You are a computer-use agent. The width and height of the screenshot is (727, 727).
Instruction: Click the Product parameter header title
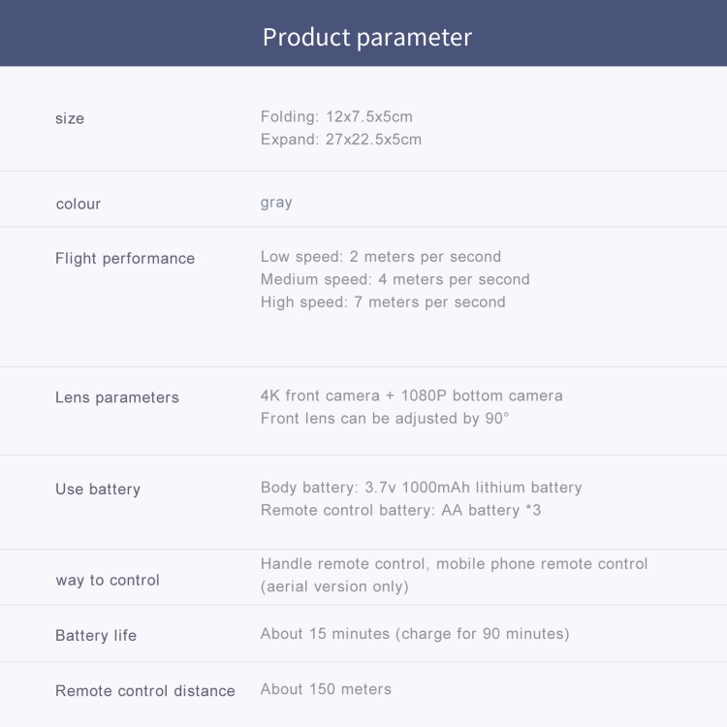point(367,38)
